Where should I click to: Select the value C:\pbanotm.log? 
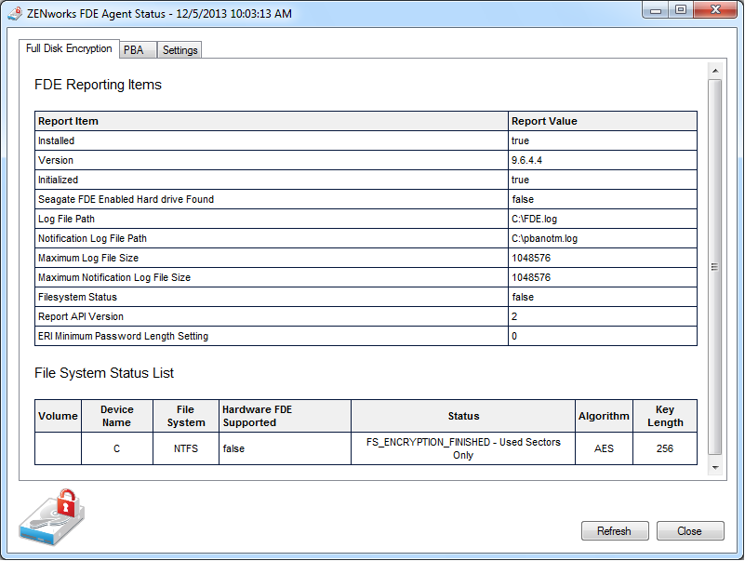pyautogui.click(x=544, y=238)
